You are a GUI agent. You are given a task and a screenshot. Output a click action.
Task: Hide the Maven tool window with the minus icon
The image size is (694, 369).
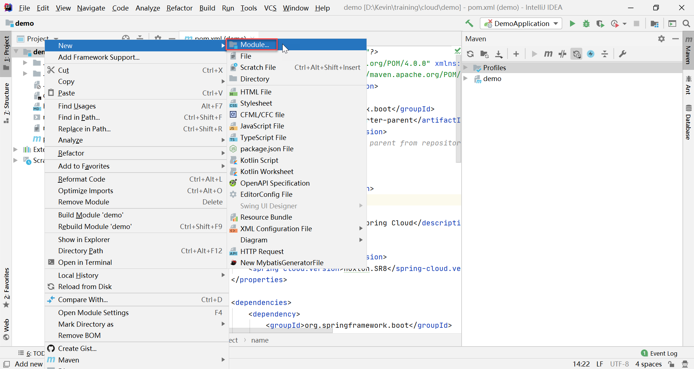pyautogui.click(x=675, y=39)
